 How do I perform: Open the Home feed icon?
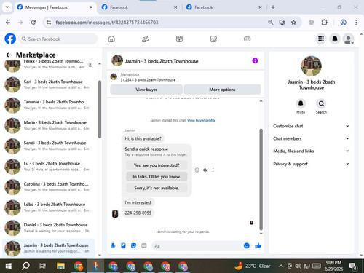[111, 39]
